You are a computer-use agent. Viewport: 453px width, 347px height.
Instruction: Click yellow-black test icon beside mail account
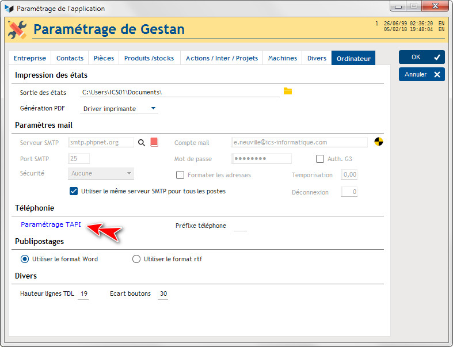379,142
